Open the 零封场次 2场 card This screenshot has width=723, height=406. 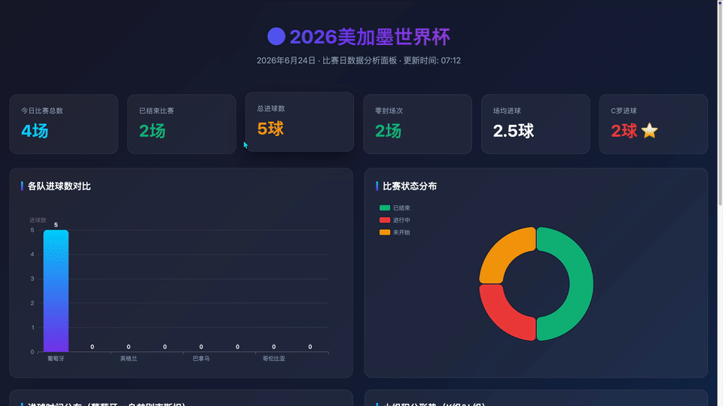tap(418, 124)
